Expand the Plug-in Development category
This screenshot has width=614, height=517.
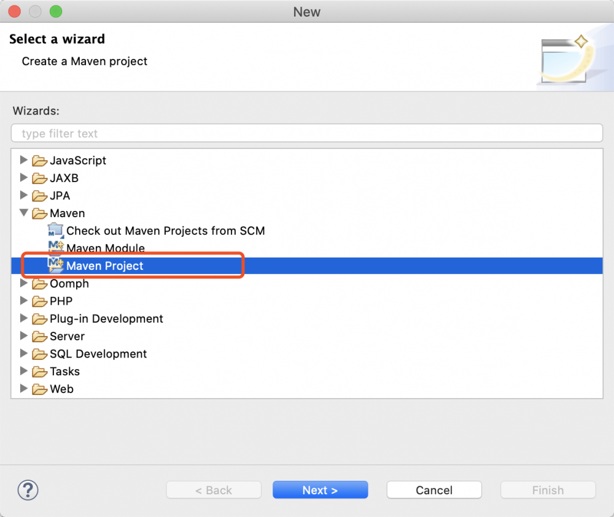click(x=24, y=318)
